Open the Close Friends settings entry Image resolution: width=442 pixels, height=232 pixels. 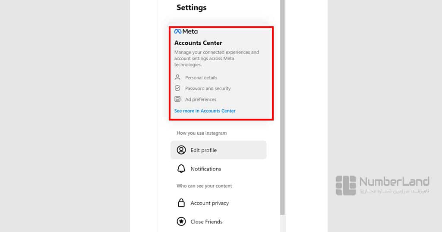pos(218,222)
